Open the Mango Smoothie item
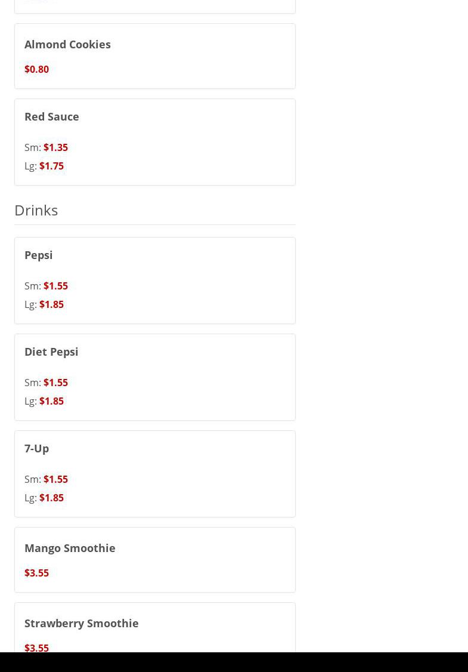 70,548
